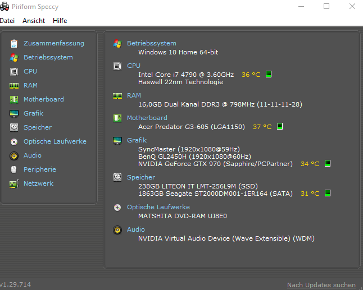363x290 pixels.
Task: Click the Optische Laufwerke heading link in summary
Action: tap(158, 207)
